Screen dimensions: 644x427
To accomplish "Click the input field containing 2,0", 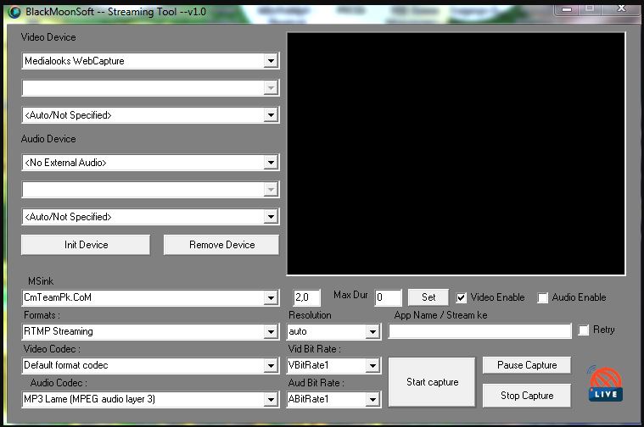I will click(x=307, y=297).
